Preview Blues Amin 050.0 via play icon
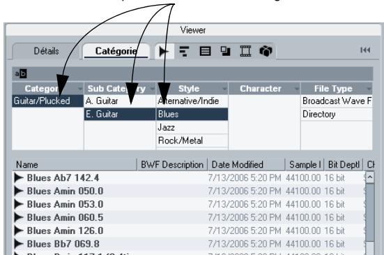 pos(19,191)
